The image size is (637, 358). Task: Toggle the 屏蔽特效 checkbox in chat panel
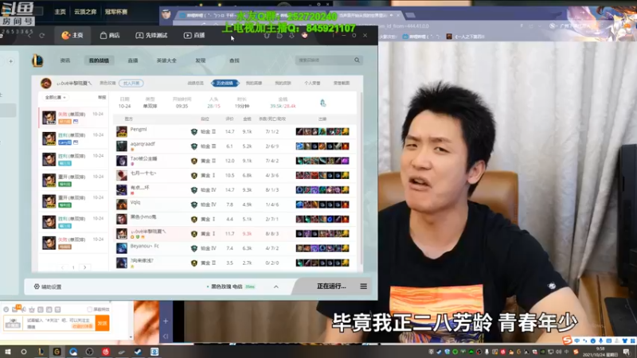tap(90, 309)
